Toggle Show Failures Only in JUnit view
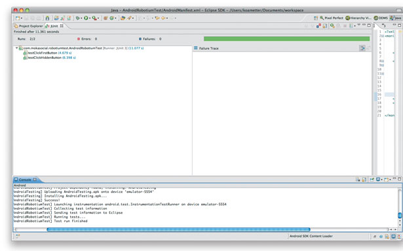403x251 pixels. click(318, 25)
